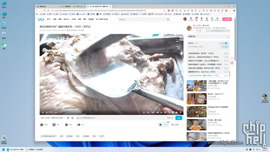The image size is (270, 152).
Task: Click the 发送 danmaku send button
Action: pos(179,118)
